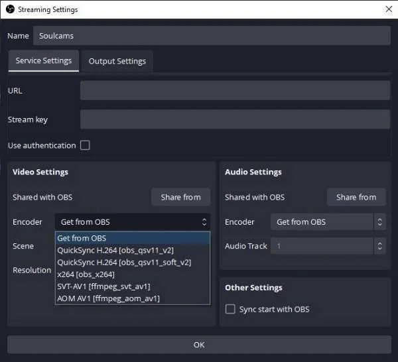Open the video Encoder dropdown arrows

204,222
